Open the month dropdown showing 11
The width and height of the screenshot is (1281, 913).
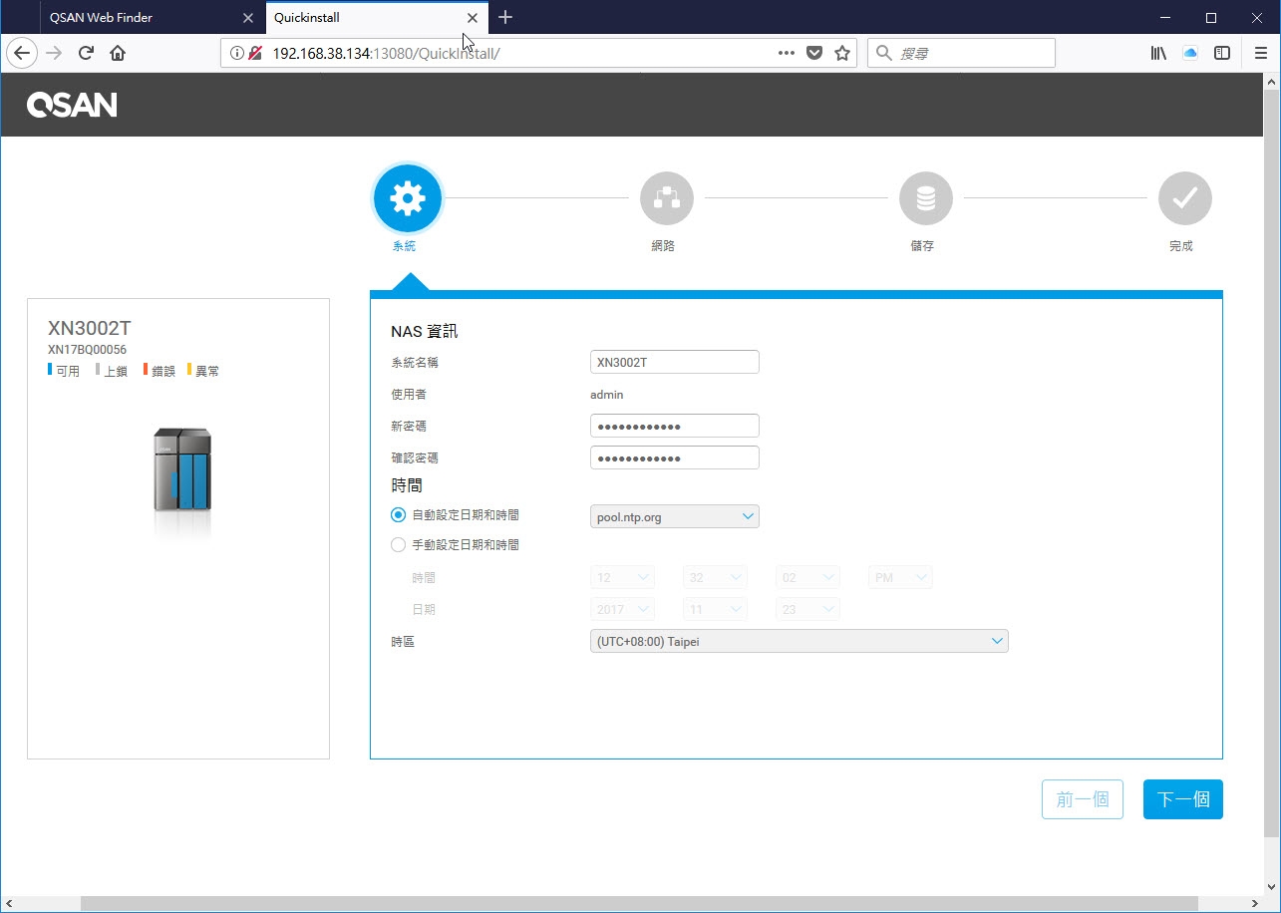tap(715, 609)
